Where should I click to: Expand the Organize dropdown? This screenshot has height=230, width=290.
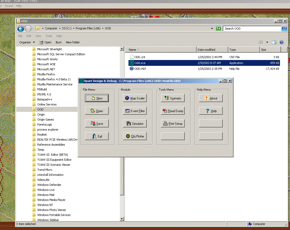[27, 42]
